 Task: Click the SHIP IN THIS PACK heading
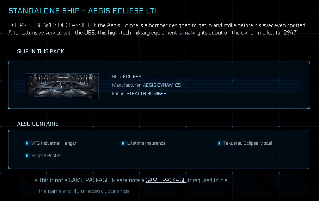click(41, 51)
